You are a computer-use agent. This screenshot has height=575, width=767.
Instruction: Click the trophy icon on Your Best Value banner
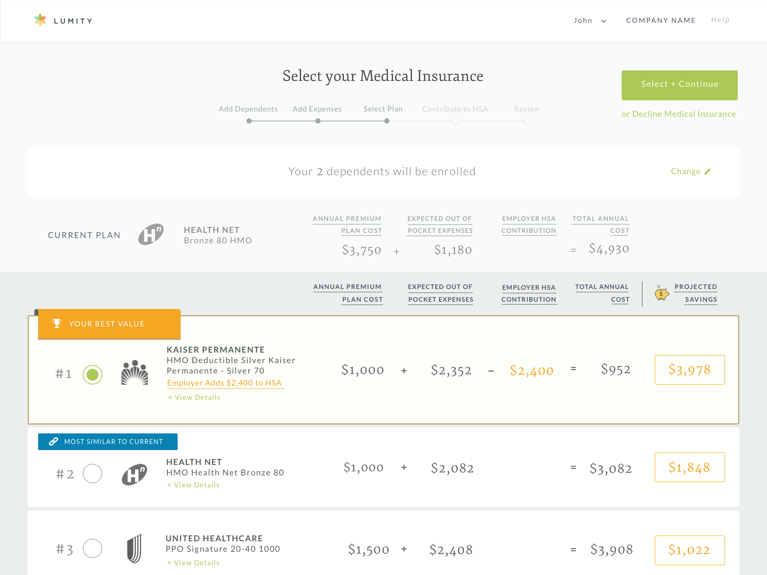pyautogui.click(x=57, y=323)
